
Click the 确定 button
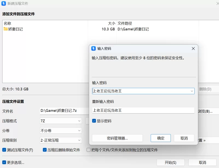pos(161,138)
